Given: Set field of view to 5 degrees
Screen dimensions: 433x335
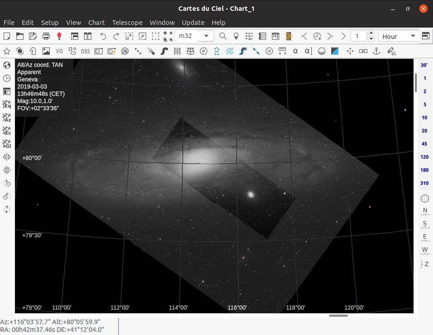Looking at the screenshot, I should (x=425, y=104).
